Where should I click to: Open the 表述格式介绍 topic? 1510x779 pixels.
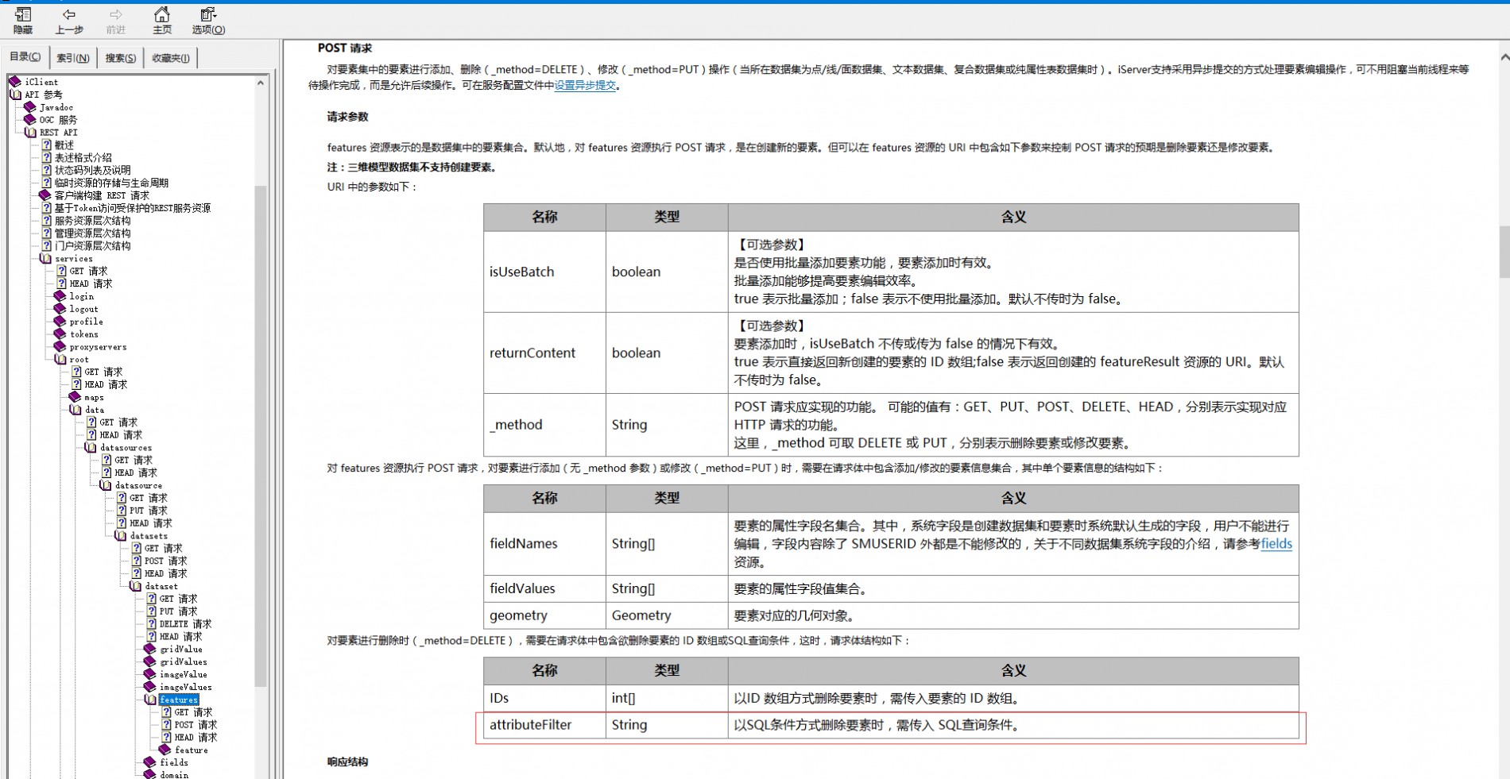[83, 158]
